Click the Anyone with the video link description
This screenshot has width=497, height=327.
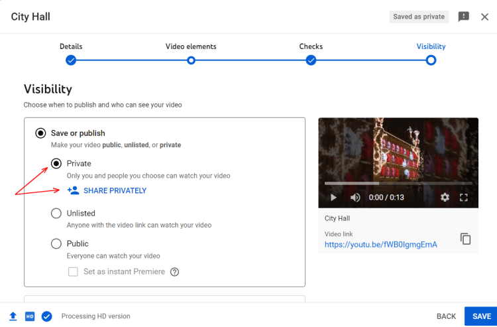coord(139,226)
